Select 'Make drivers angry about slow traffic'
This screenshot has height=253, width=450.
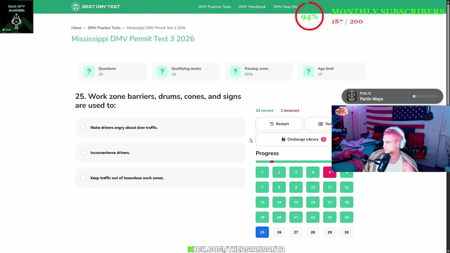160,128
